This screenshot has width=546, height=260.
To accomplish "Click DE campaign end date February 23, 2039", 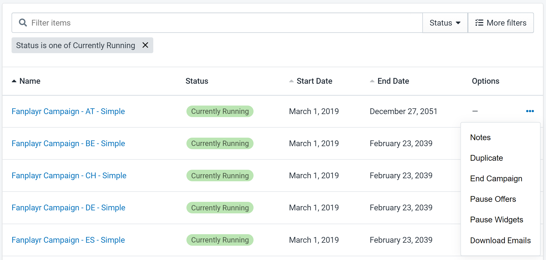I will (401, 208).
